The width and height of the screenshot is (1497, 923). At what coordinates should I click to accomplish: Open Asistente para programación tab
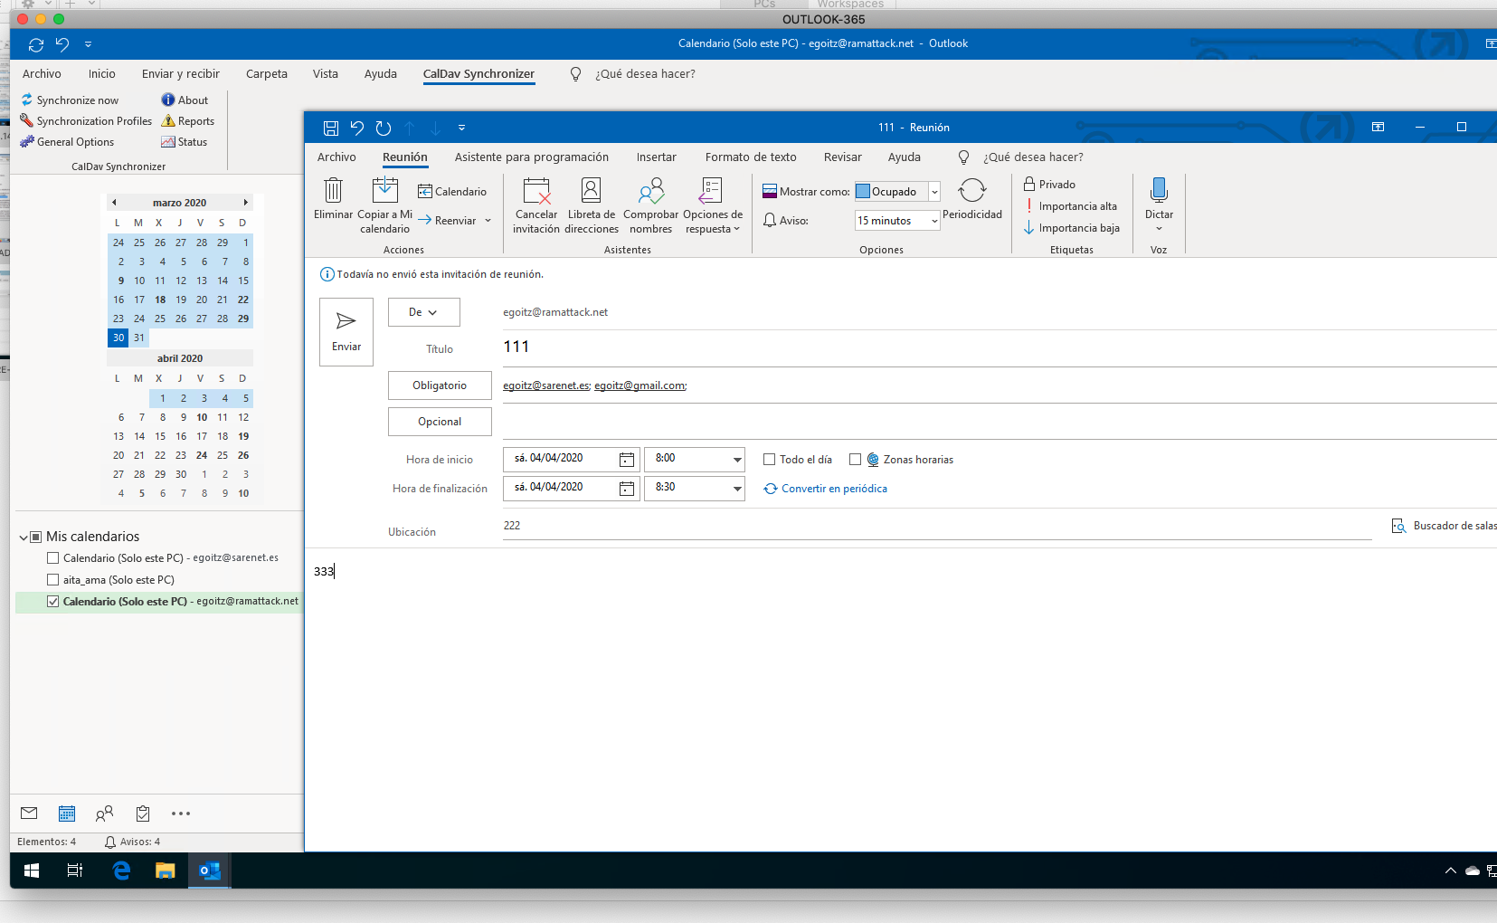[x=532, y=157]
